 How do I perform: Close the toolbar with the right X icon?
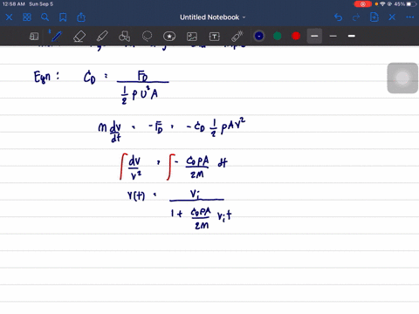392,17
